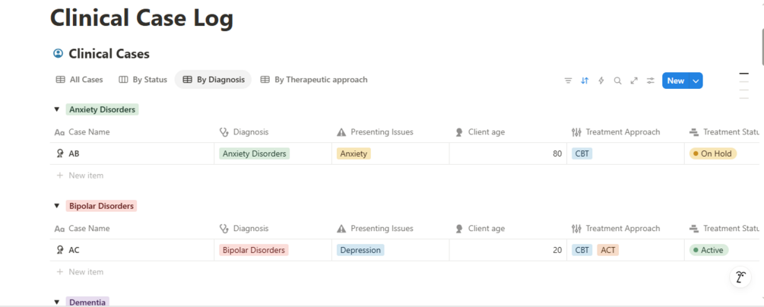The width and height of the screenshot is (764, 307).
Task: Collapse the Bipolar Disorders group
Action: 56,206
